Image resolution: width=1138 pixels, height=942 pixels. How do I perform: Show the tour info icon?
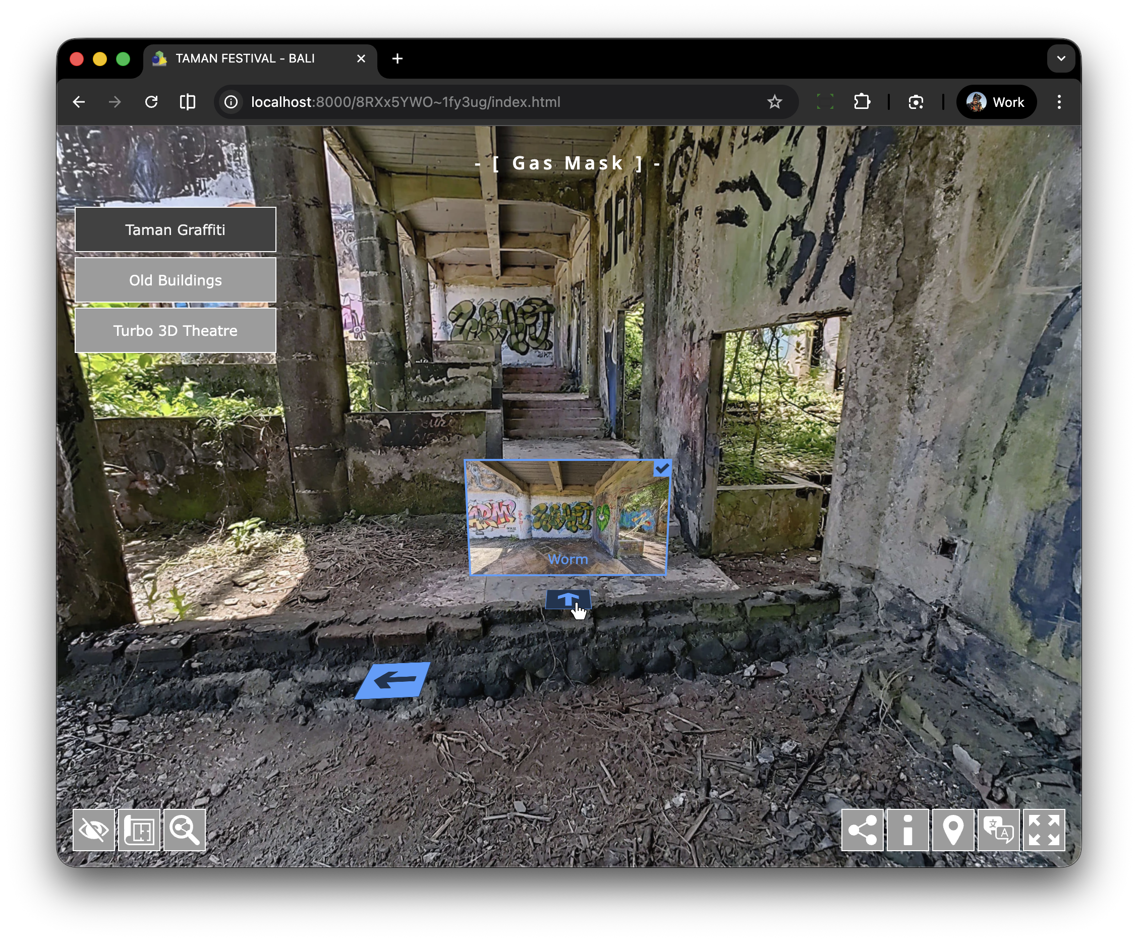pyautogui.click(x=907, y=830)
